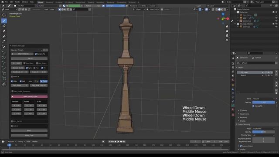This screenshot has height=157, width=279.
Task: Click the MUTE button
Action: tap(29, 58)
